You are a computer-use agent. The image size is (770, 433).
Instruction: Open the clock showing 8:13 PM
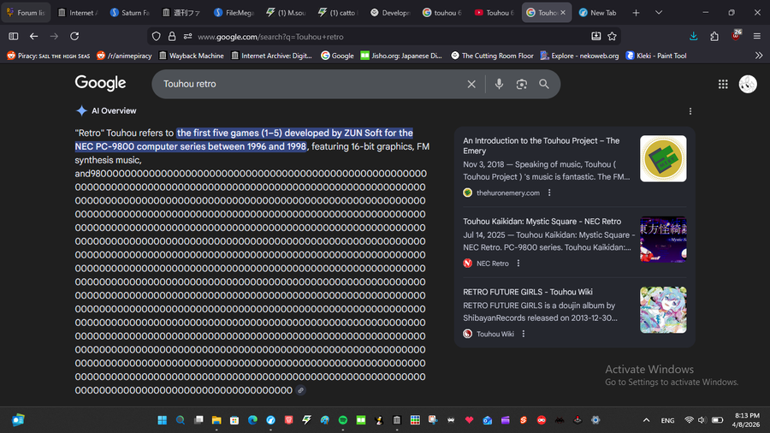[746, 420]
